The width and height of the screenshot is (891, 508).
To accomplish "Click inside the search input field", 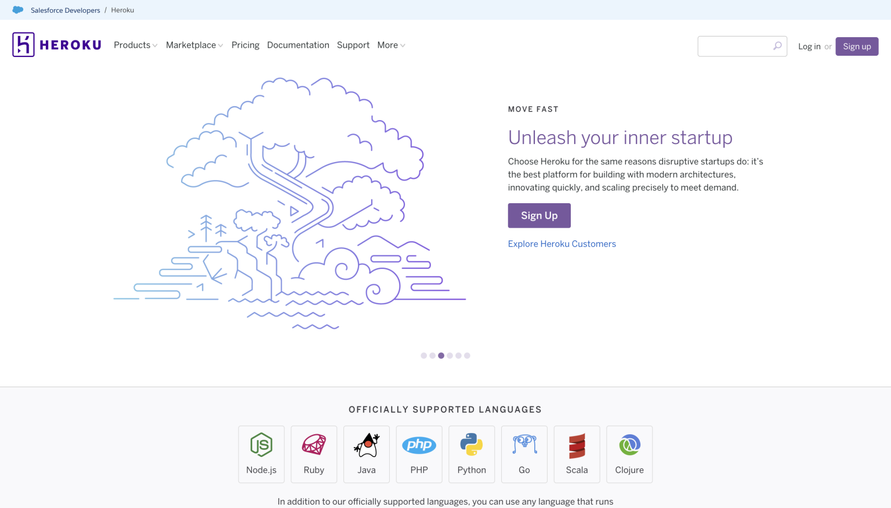I will [x=734, y=46].
